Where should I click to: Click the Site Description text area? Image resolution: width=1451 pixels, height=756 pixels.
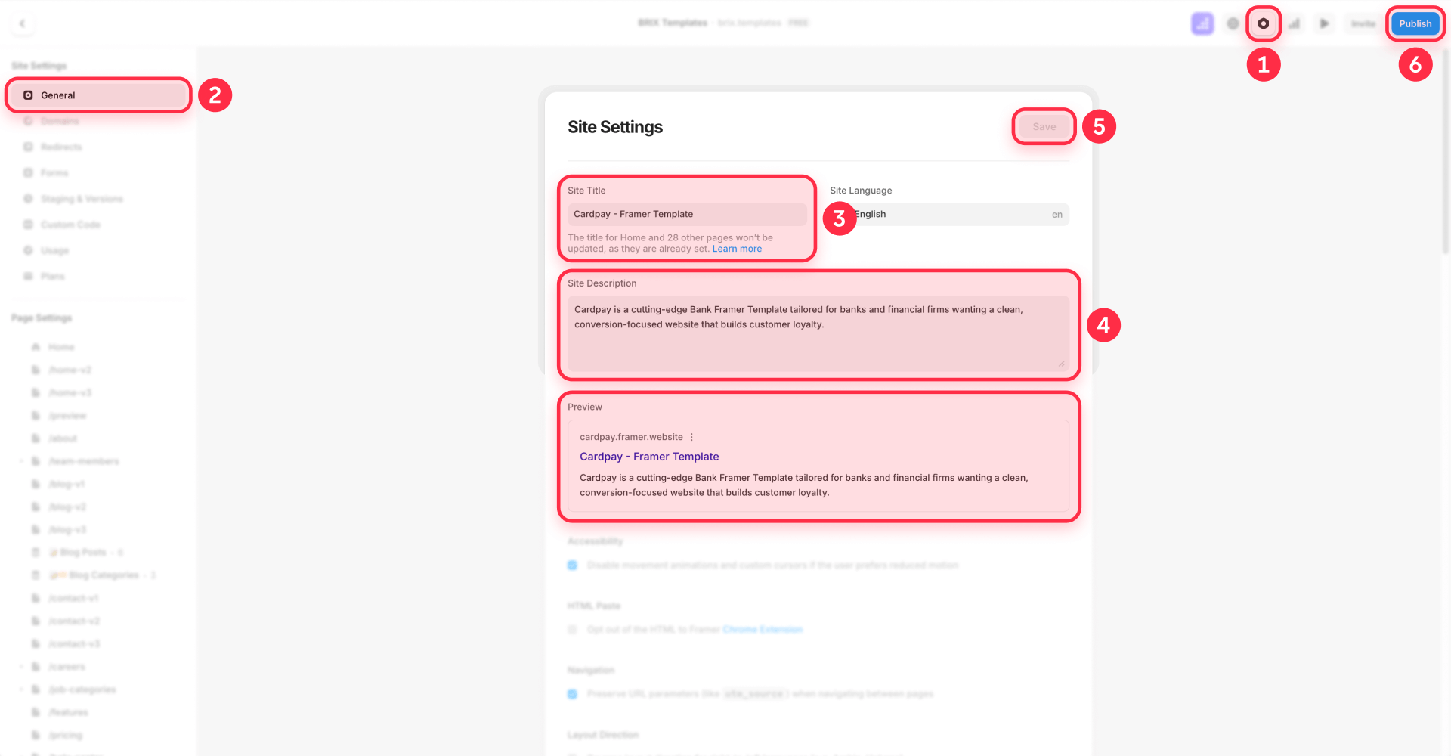tap(818, 333)
